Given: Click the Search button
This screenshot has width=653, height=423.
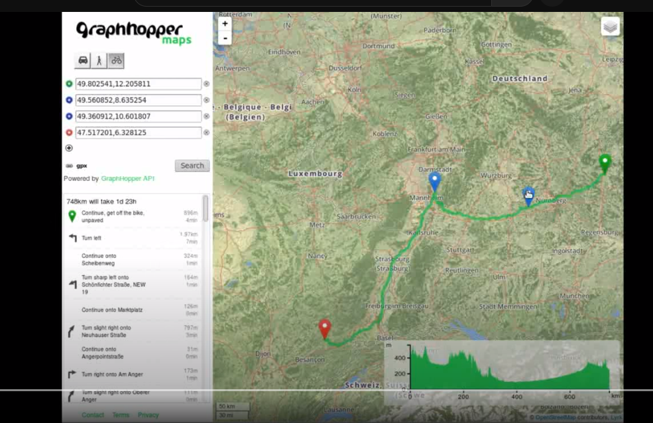Looking at the screenshot, I should (192, 165).
